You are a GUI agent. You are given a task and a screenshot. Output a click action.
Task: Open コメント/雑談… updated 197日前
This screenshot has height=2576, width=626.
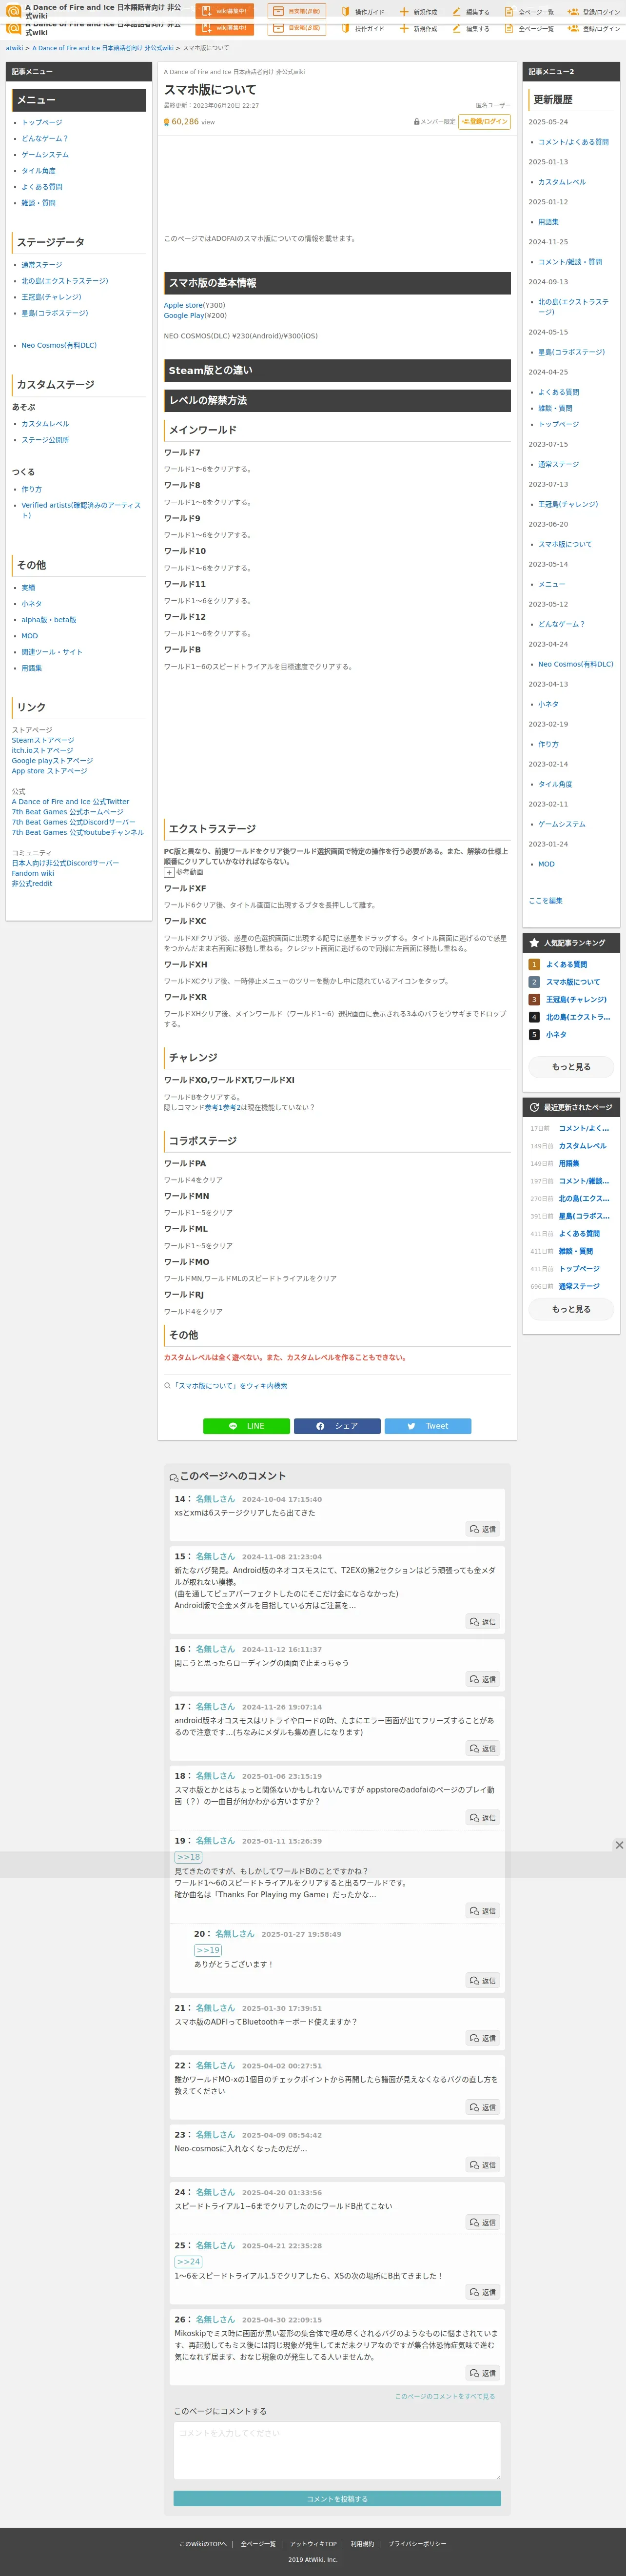coord(584,1181)
